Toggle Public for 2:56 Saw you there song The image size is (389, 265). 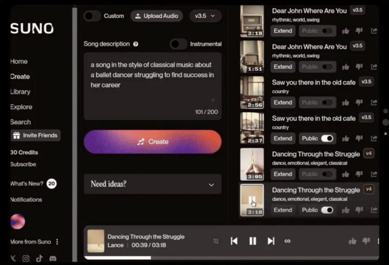[x=327, y=103]
